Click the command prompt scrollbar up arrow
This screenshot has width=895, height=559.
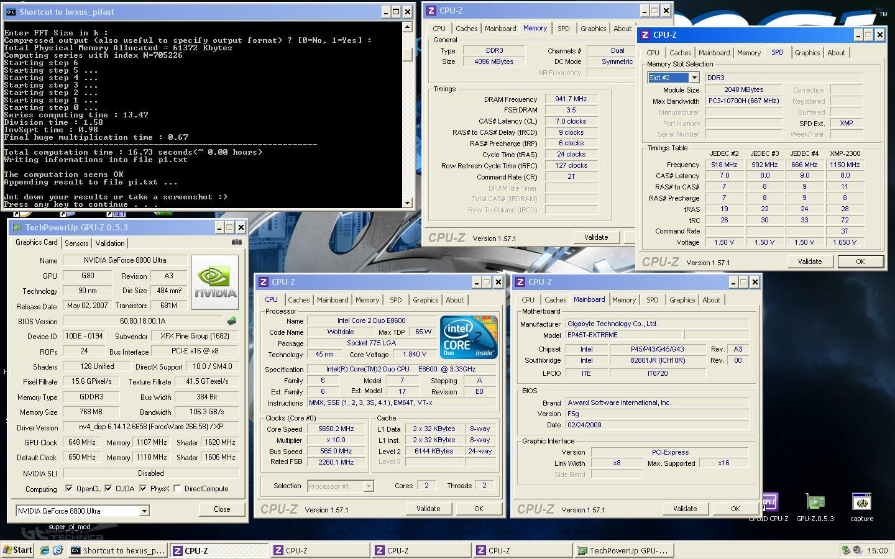point(407,27)
